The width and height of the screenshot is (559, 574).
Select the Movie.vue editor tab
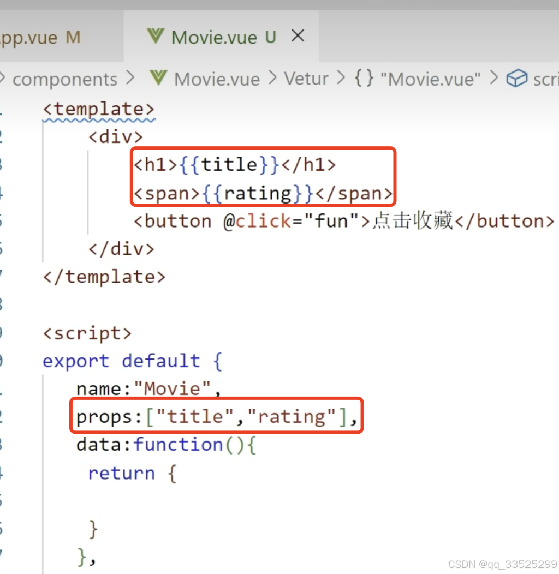[221, 37]
